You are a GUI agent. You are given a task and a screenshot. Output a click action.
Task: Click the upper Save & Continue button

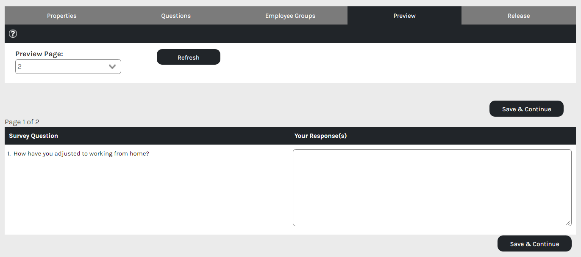coord(526,109)
